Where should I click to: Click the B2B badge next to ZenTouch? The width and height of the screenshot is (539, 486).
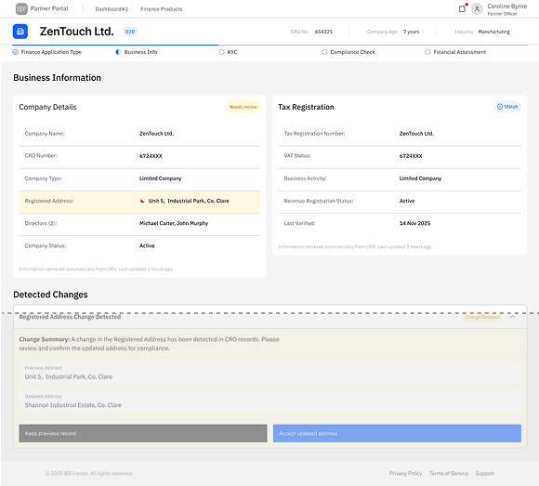click(130, 32)
